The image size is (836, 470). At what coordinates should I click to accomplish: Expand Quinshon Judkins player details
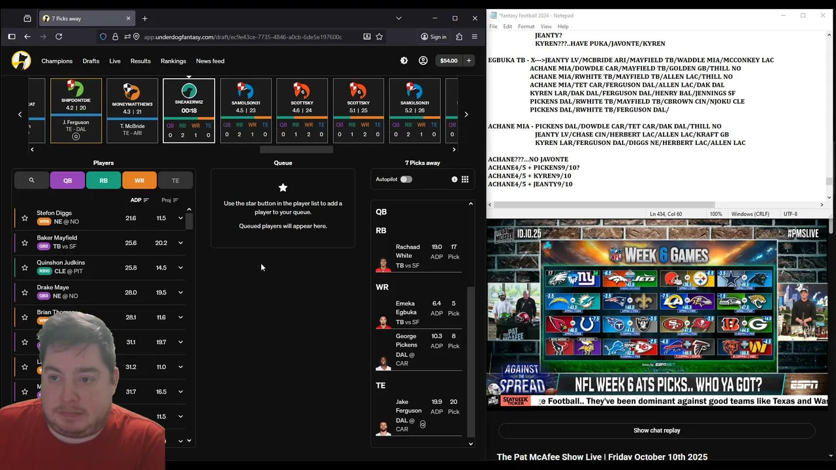click(x=181, y=268)
